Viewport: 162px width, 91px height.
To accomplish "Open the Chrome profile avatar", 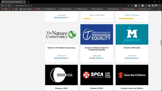I will [156, 6].
